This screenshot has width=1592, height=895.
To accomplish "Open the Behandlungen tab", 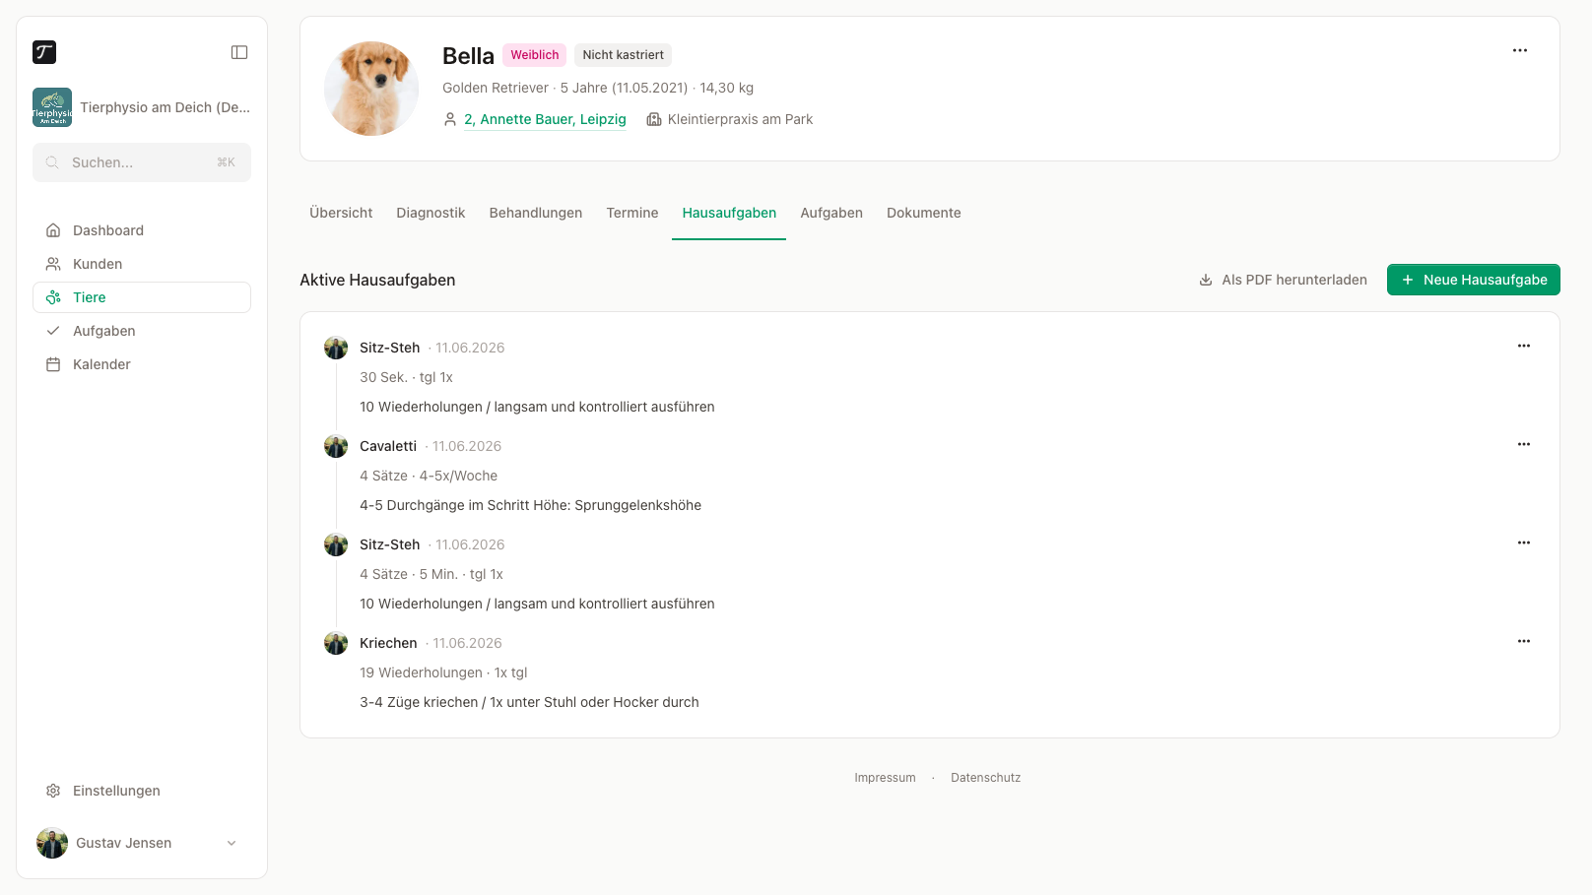I will 536,213.
